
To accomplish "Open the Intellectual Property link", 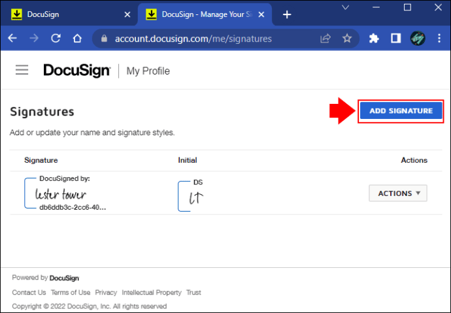I will click(x=152, y=292).
